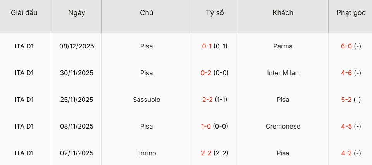Viewport: 372px width, 165px height.
Task: Select the Sassuolo home team name
Action: tap(146, 100)
